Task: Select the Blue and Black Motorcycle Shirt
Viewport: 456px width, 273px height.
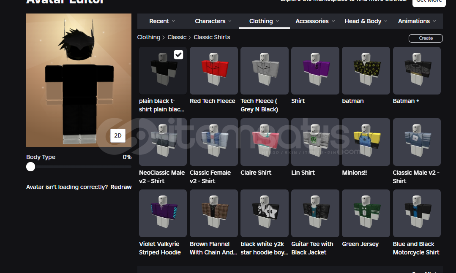Action: click(x=417, y=213)
